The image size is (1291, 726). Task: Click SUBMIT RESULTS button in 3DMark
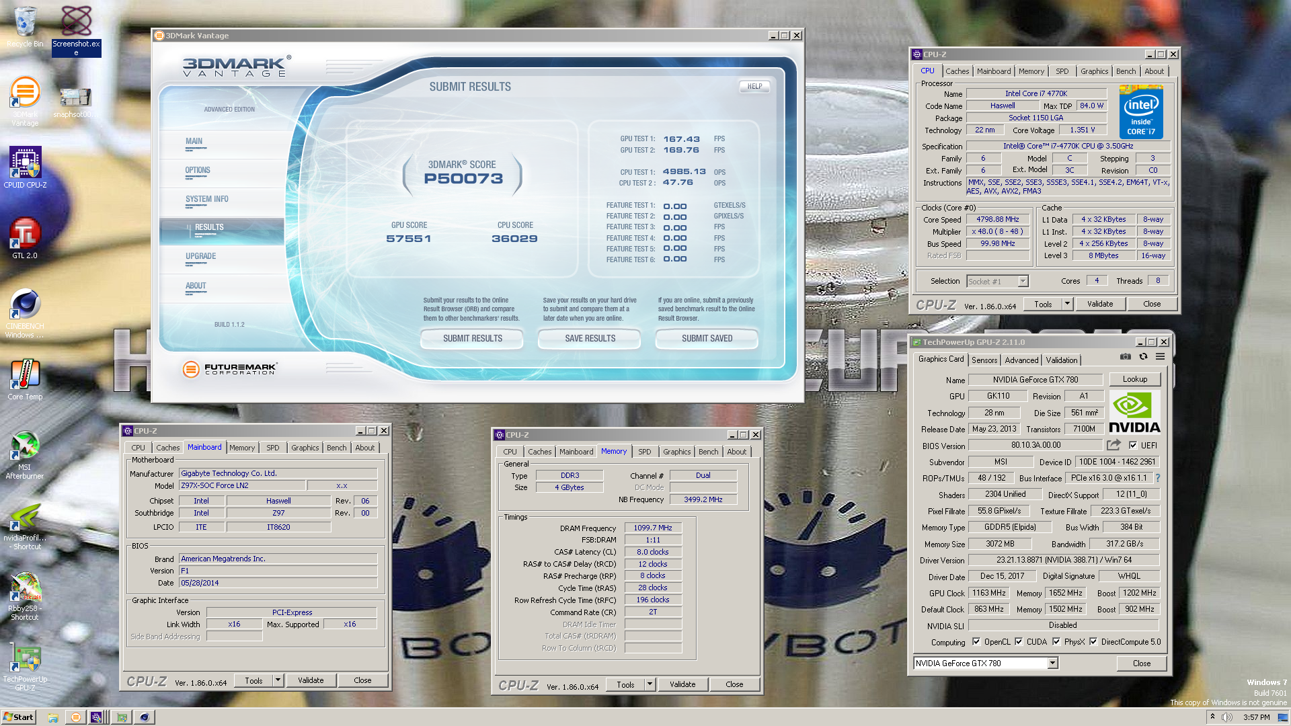[x=472, y=338]
